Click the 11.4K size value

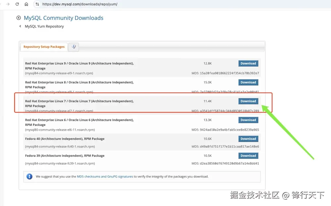(x=208, y=101)
